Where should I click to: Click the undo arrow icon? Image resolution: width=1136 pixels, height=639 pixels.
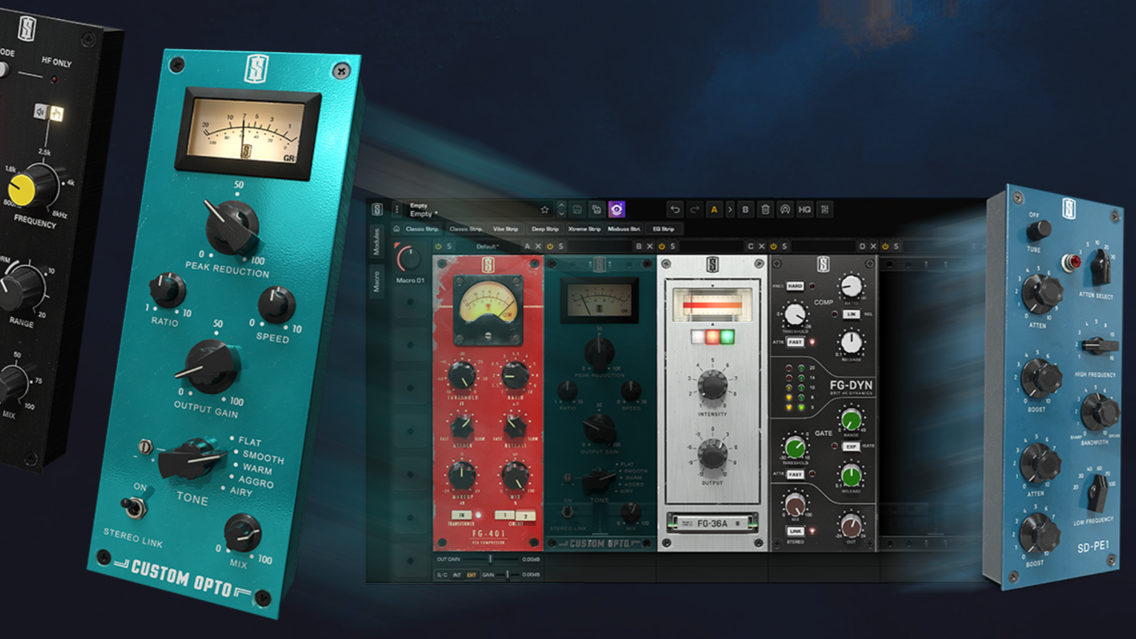(x=675, y=210)
